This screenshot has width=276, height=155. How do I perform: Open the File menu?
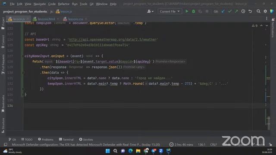(12, 4)
